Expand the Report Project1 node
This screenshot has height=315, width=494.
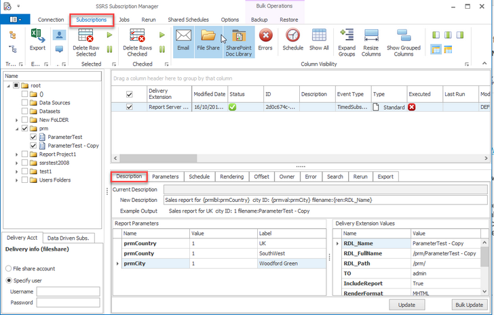coord(17,154)
